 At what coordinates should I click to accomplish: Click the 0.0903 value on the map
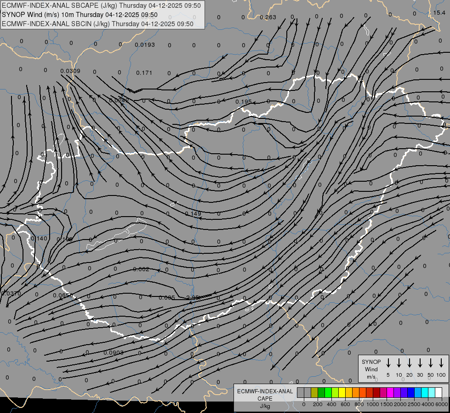click(114, 352)
